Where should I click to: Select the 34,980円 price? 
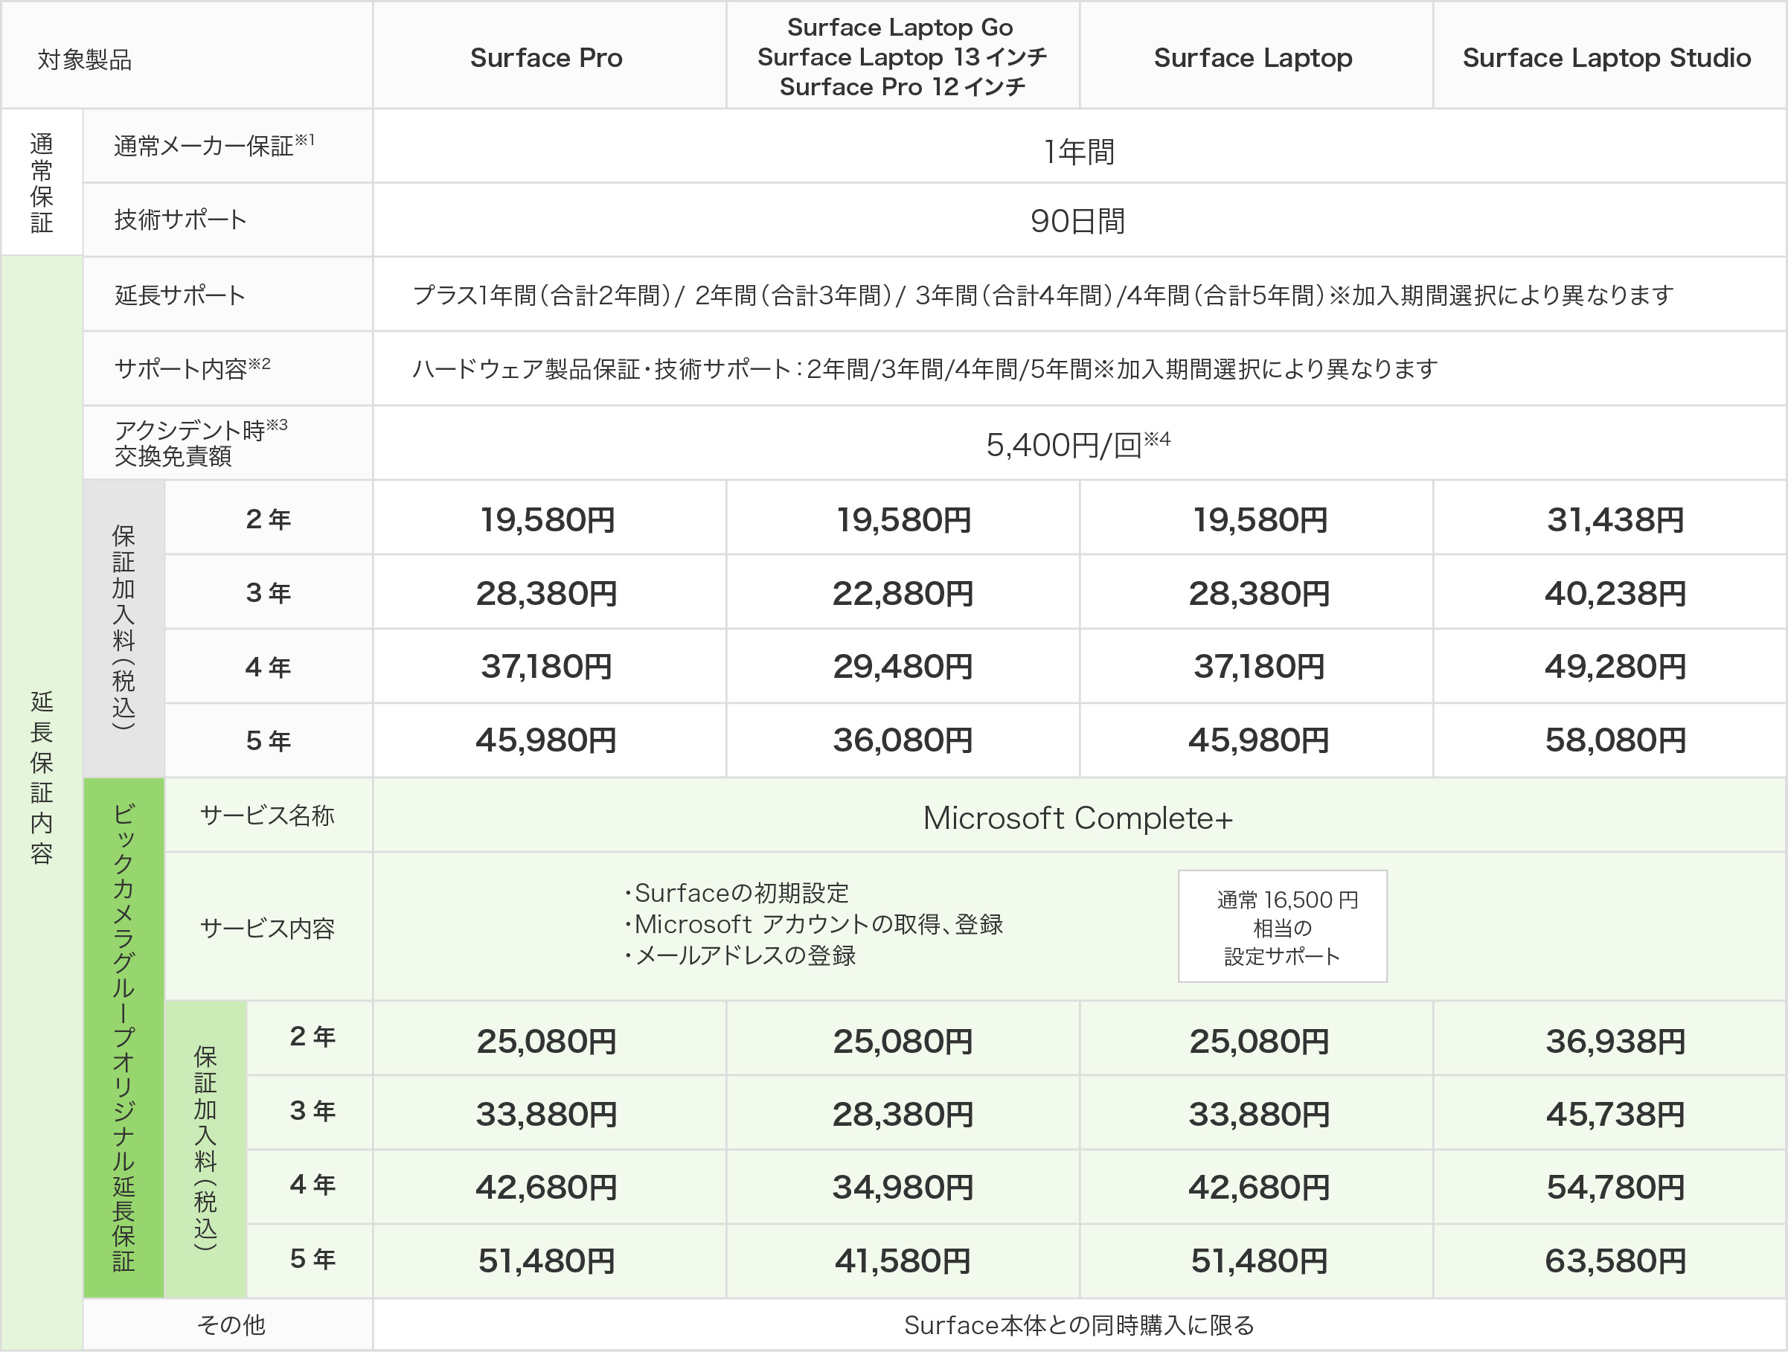[903, 1188]
